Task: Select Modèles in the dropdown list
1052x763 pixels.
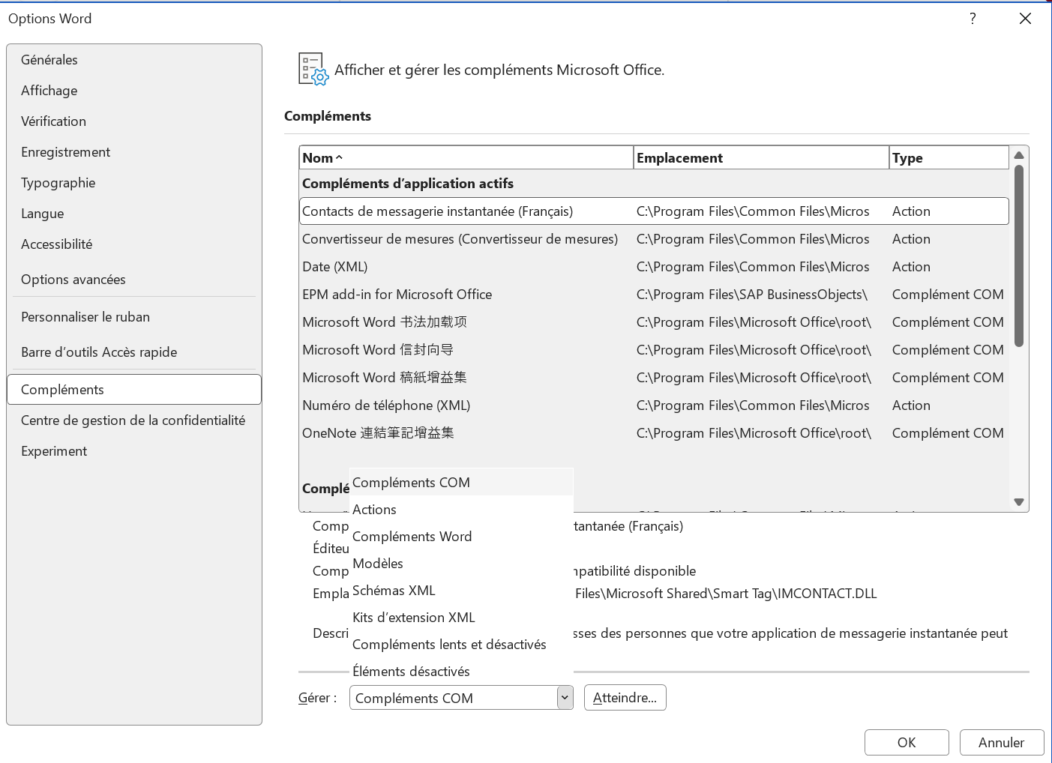Action: [x=461, y=564]
